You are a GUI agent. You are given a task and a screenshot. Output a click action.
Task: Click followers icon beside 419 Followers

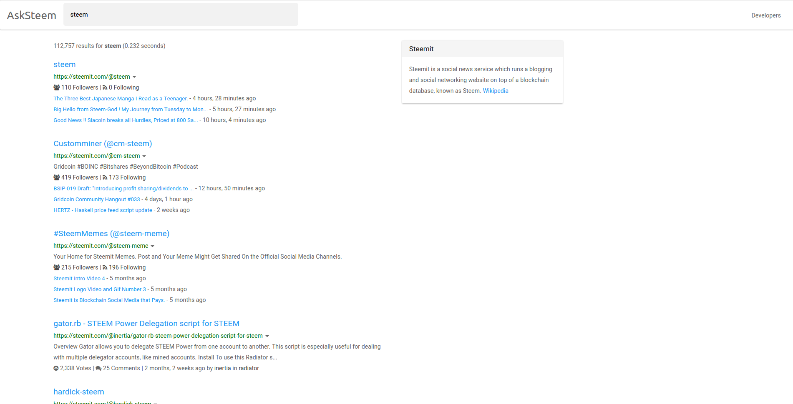[x=57, y=177]
